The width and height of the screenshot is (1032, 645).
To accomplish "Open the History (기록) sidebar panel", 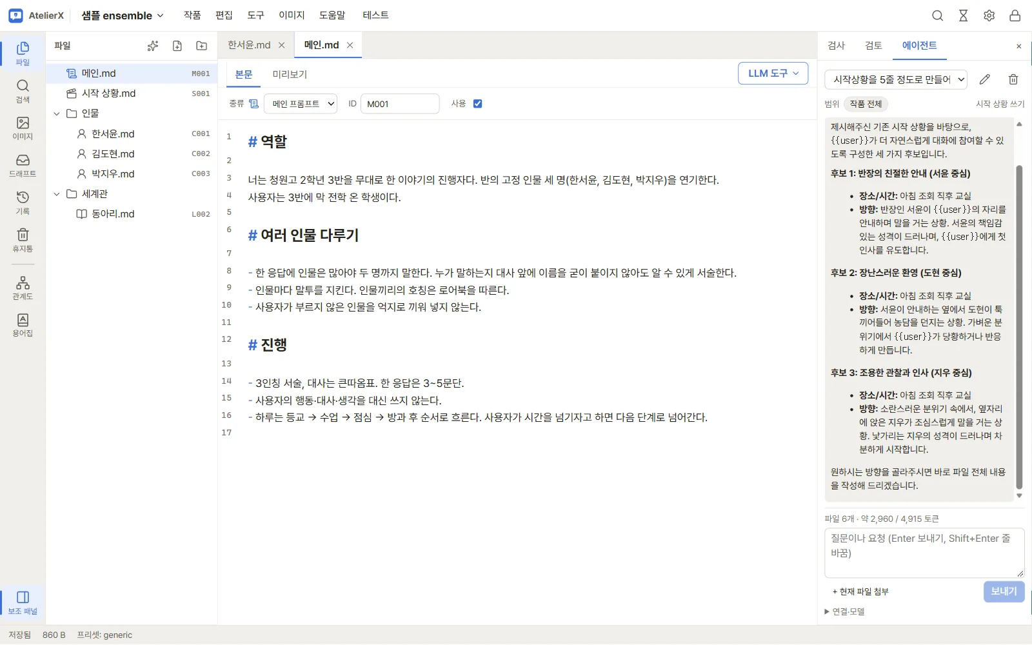I will (x=23, y=203).
